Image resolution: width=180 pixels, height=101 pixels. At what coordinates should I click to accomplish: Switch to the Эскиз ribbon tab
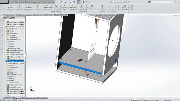click(x=18, y=15)
